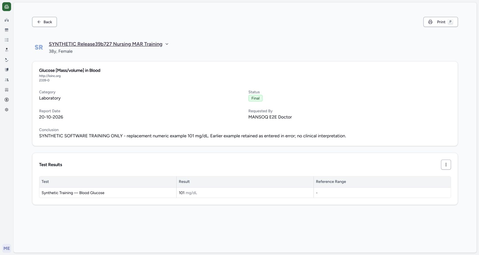Screen dimensions: 479x255
Task: Click the ME user avatar
Action: tap(7, 248)
